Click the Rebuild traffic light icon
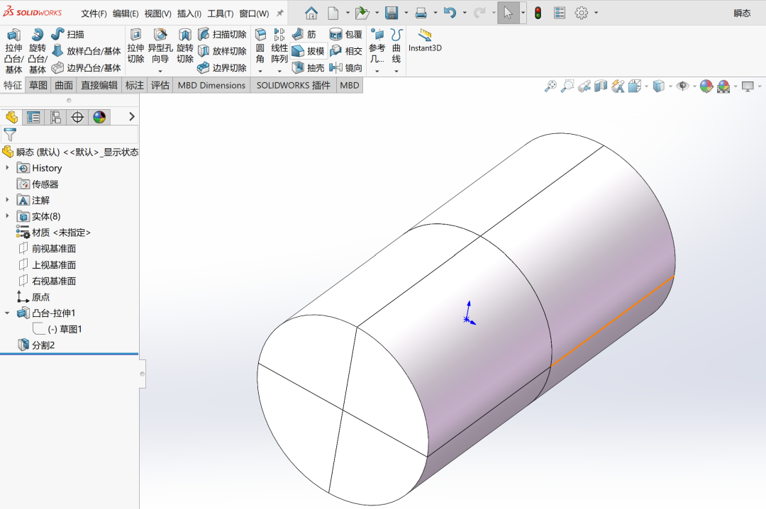The image size is (766, 509). 538,13
